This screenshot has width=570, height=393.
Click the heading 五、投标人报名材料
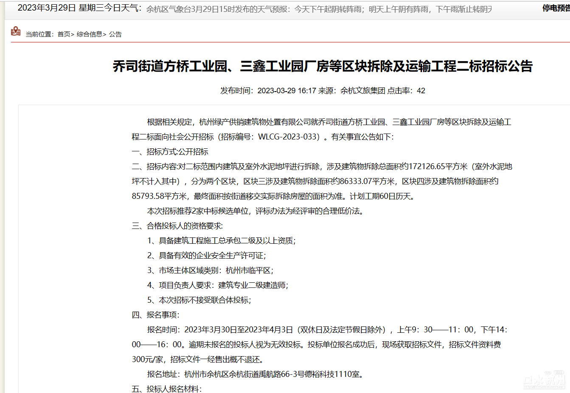point(167,389)
